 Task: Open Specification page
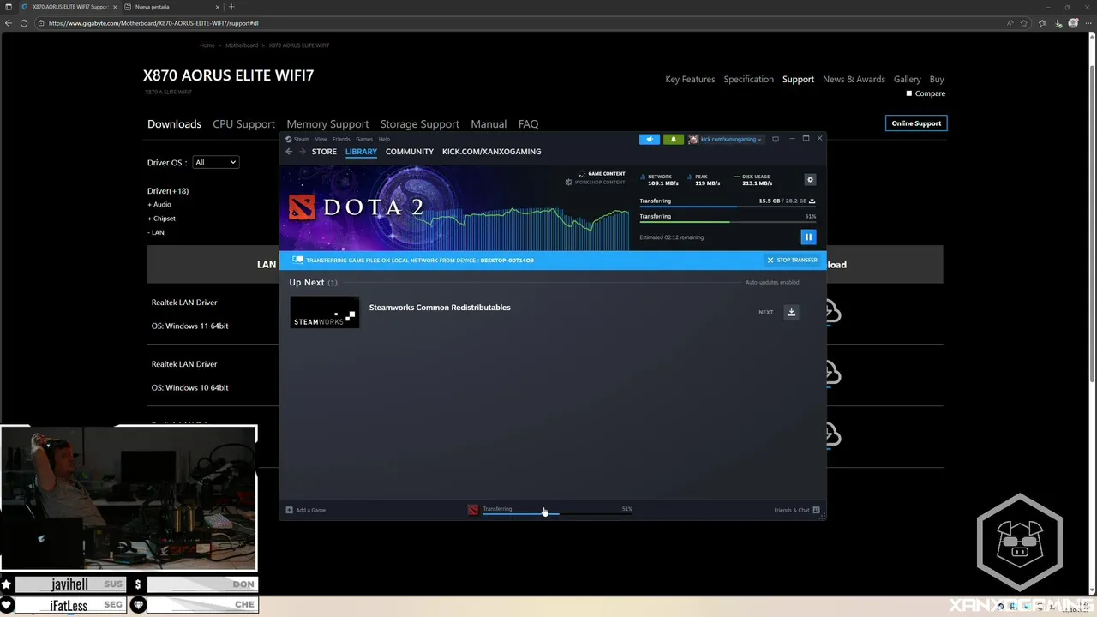coord(748,79)
